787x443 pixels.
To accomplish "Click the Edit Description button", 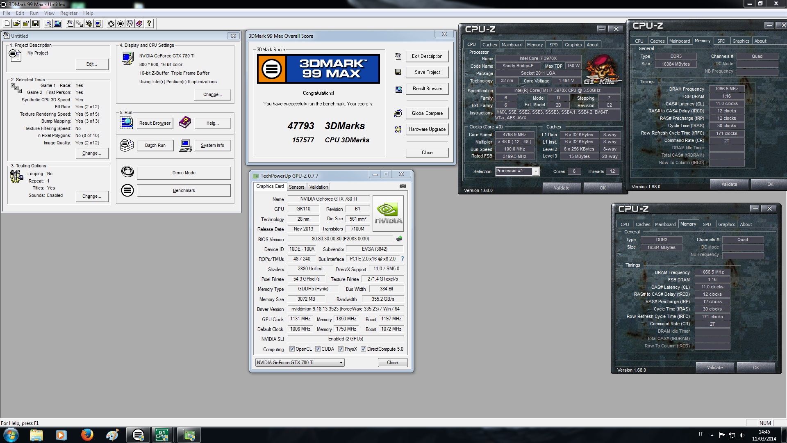I will point(427,56).
